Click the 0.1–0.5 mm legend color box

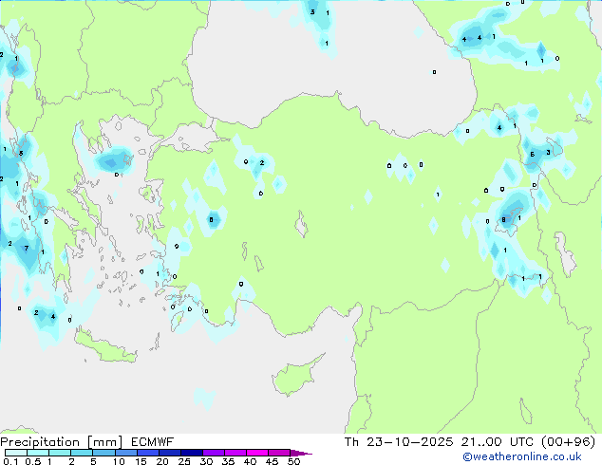coord(16,453)
